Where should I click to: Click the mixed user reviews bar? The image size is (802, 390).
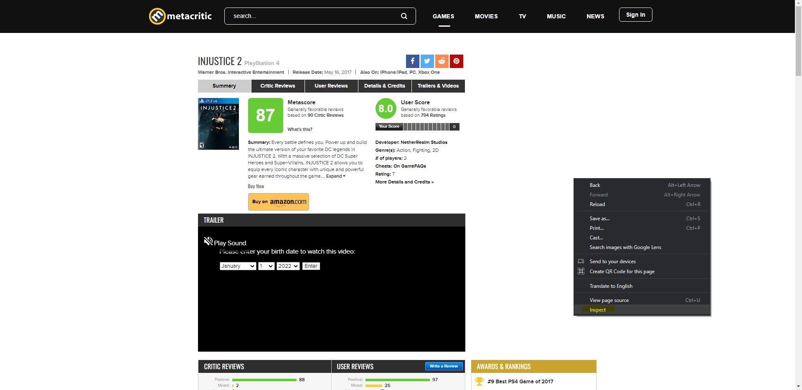click(374, 386)
